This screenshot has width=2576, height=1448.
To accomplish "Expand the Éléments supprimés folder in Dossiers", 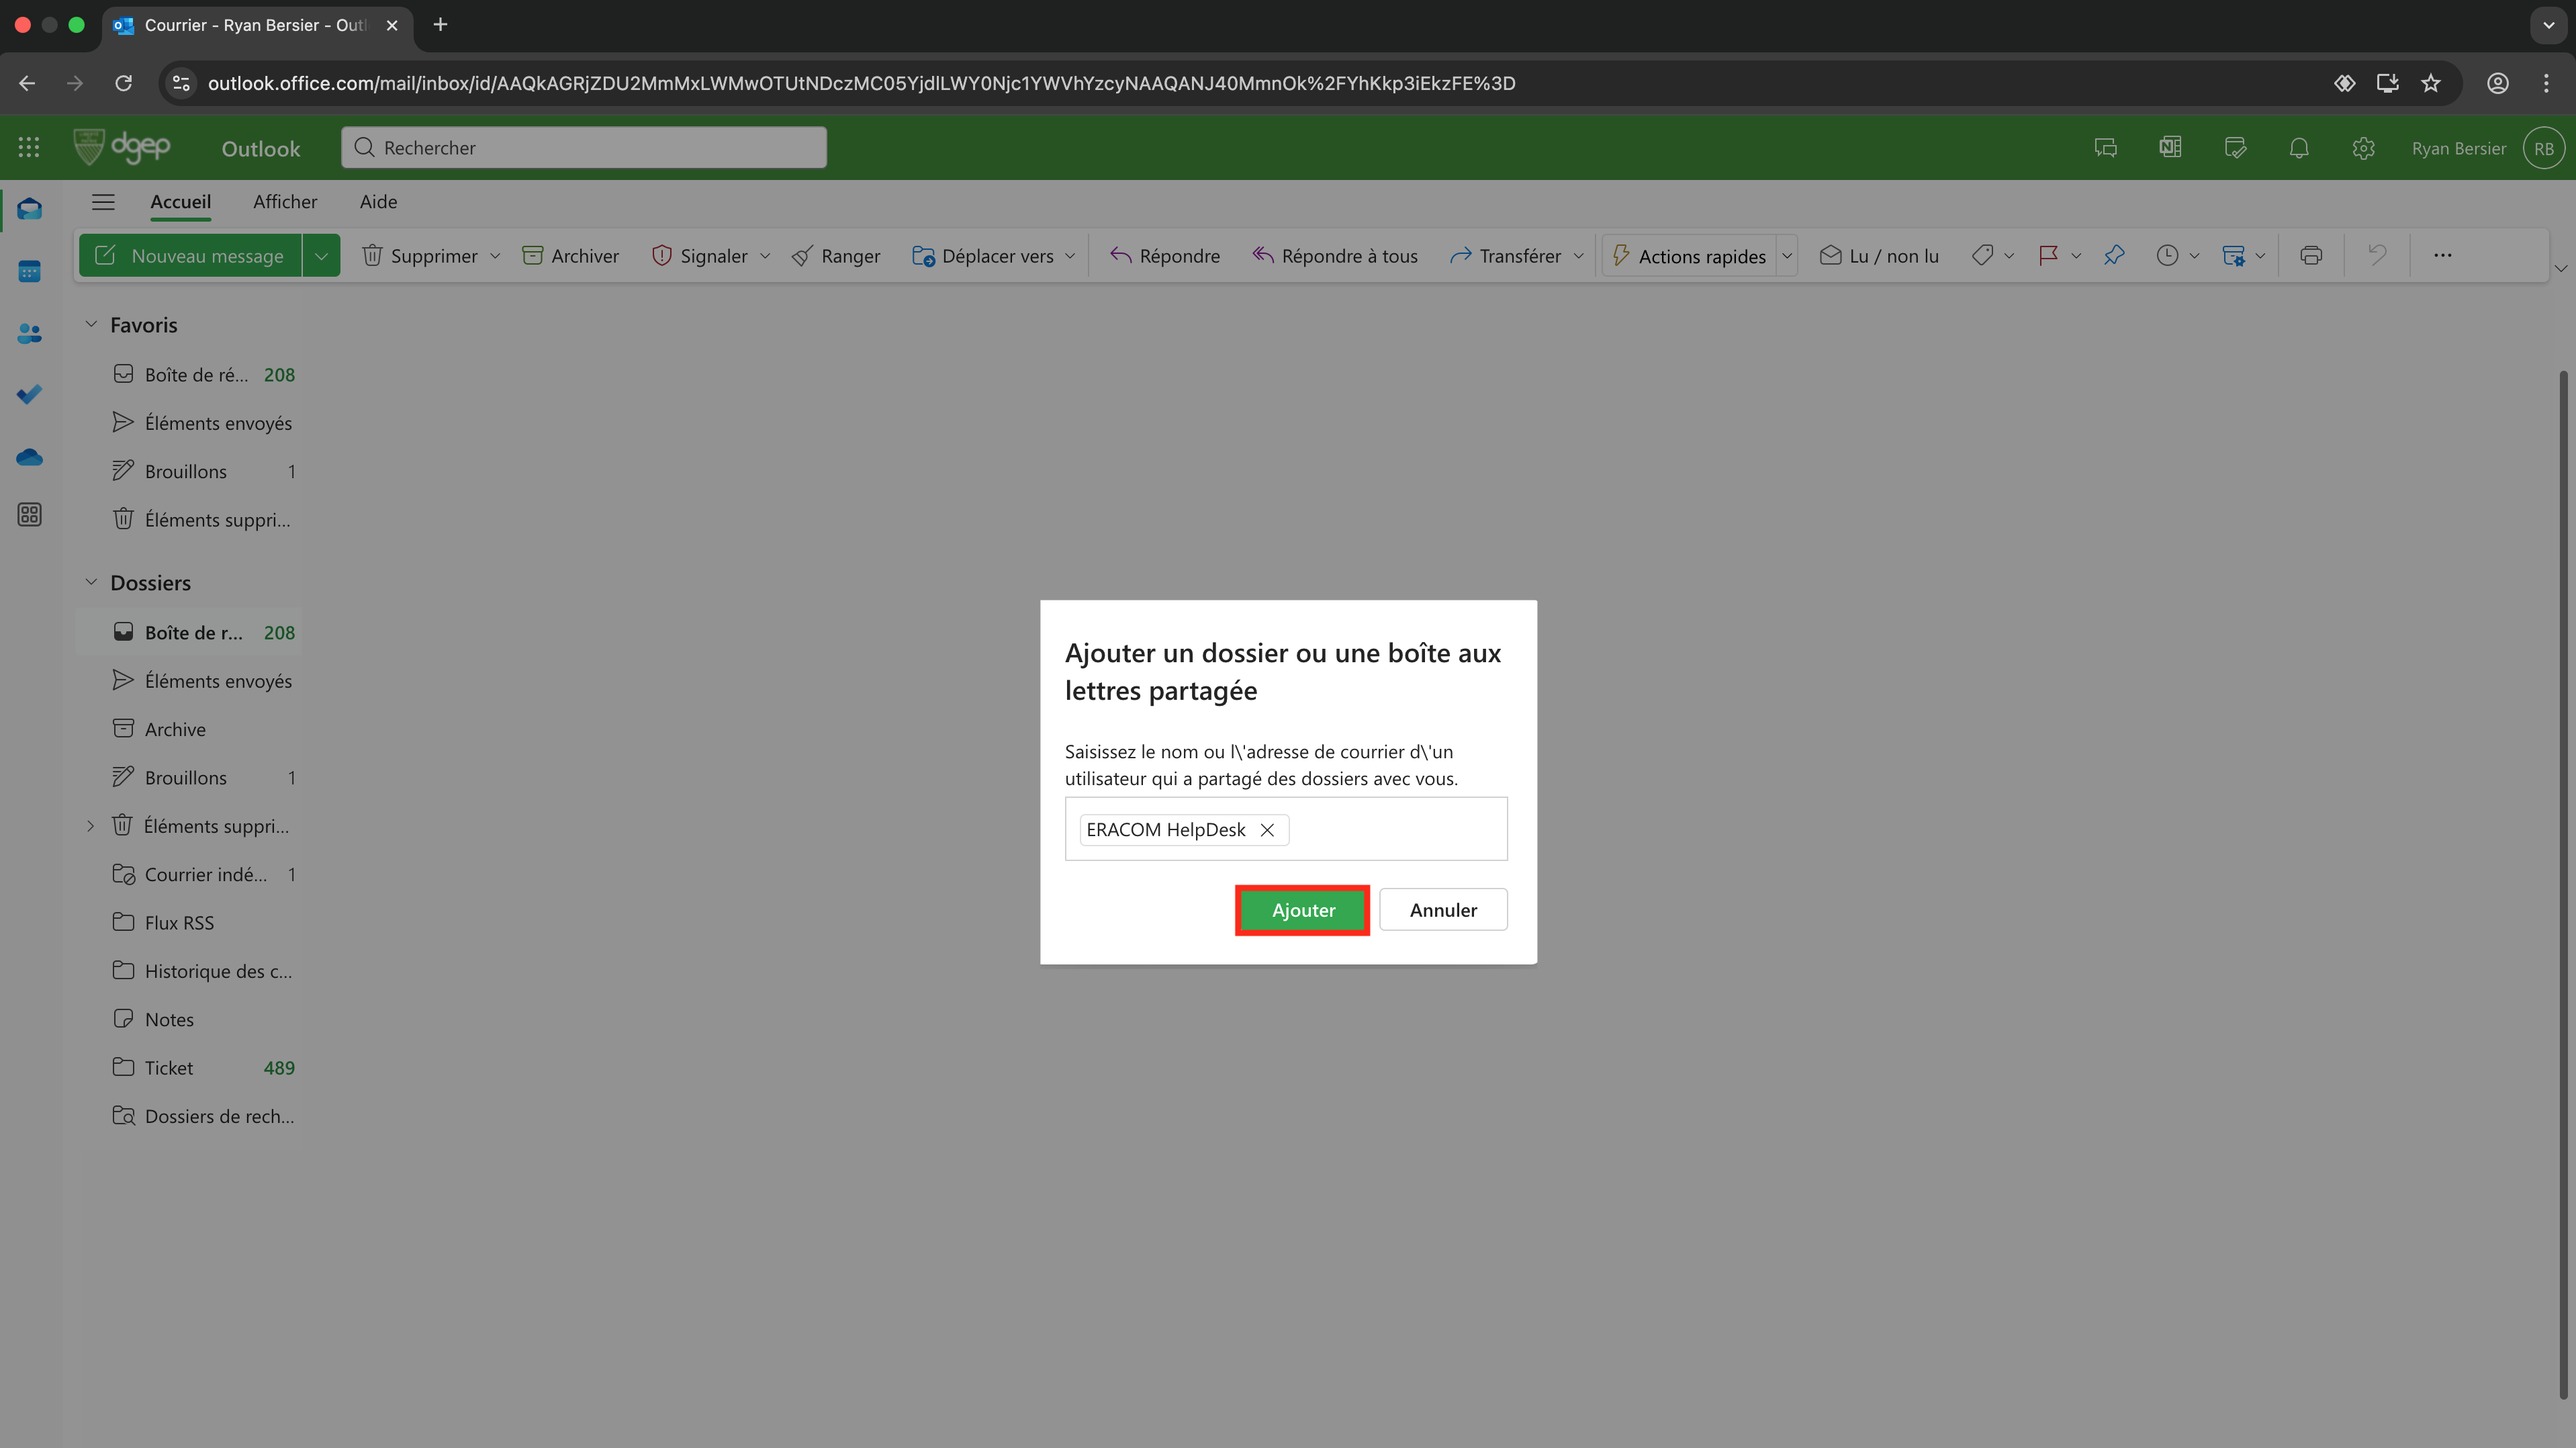I will 90,826.
